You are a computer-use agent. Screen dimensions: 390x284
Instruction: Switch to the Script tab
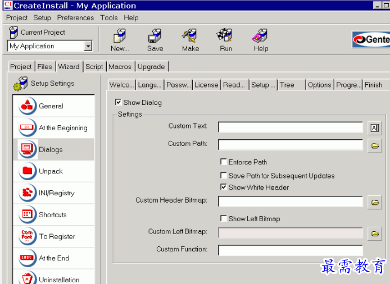tap(94, 67)
